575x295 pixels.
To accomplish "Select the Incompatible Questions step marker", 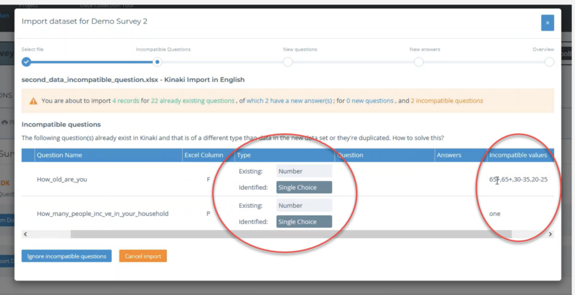I will (x=157, y=62).
